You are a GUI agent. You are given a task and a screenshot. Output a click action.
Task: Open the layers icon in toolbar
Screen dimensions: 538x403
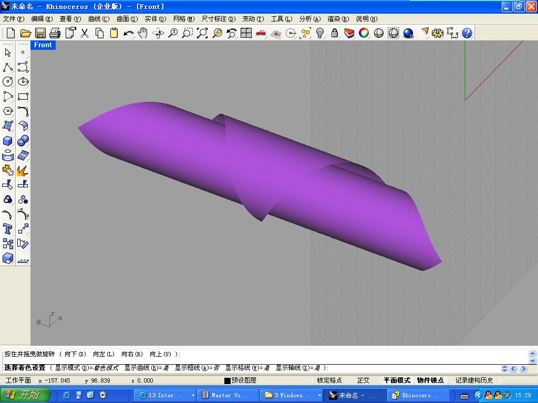[x=349, y=33]
